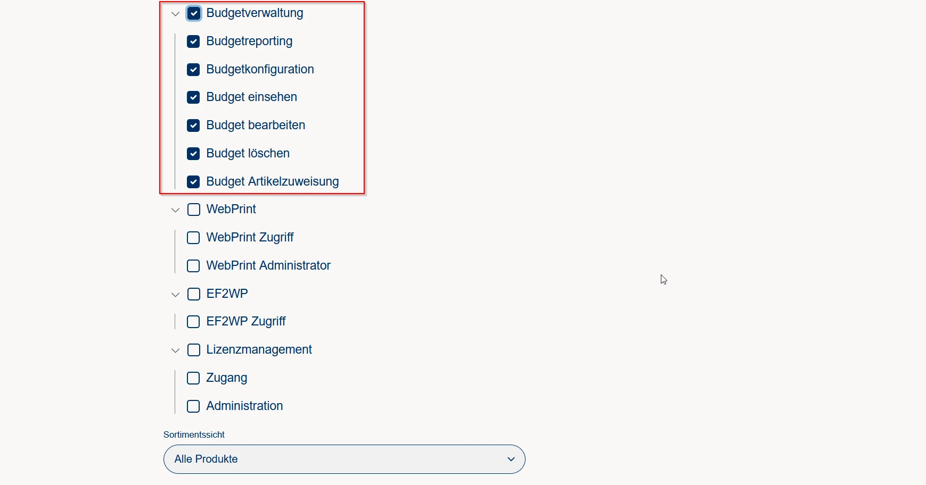Check the Administration checkbox

click(193, 406)
